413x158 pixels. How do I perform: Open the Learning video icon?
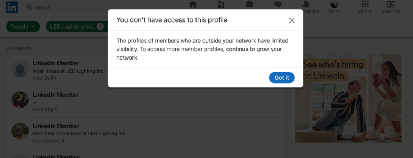391,5
